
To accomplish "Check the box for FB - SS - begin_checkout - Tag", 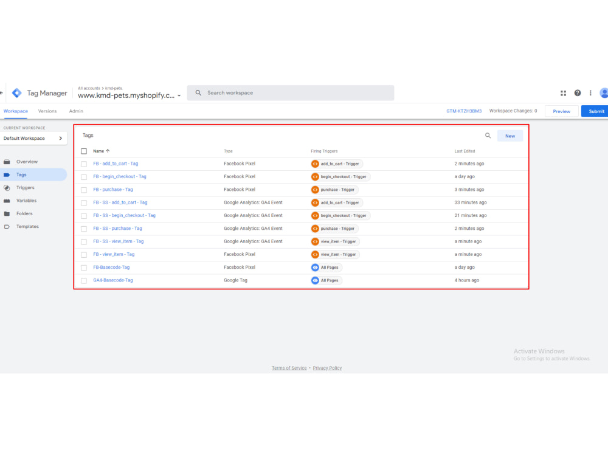I will click(x=84, y=216).
